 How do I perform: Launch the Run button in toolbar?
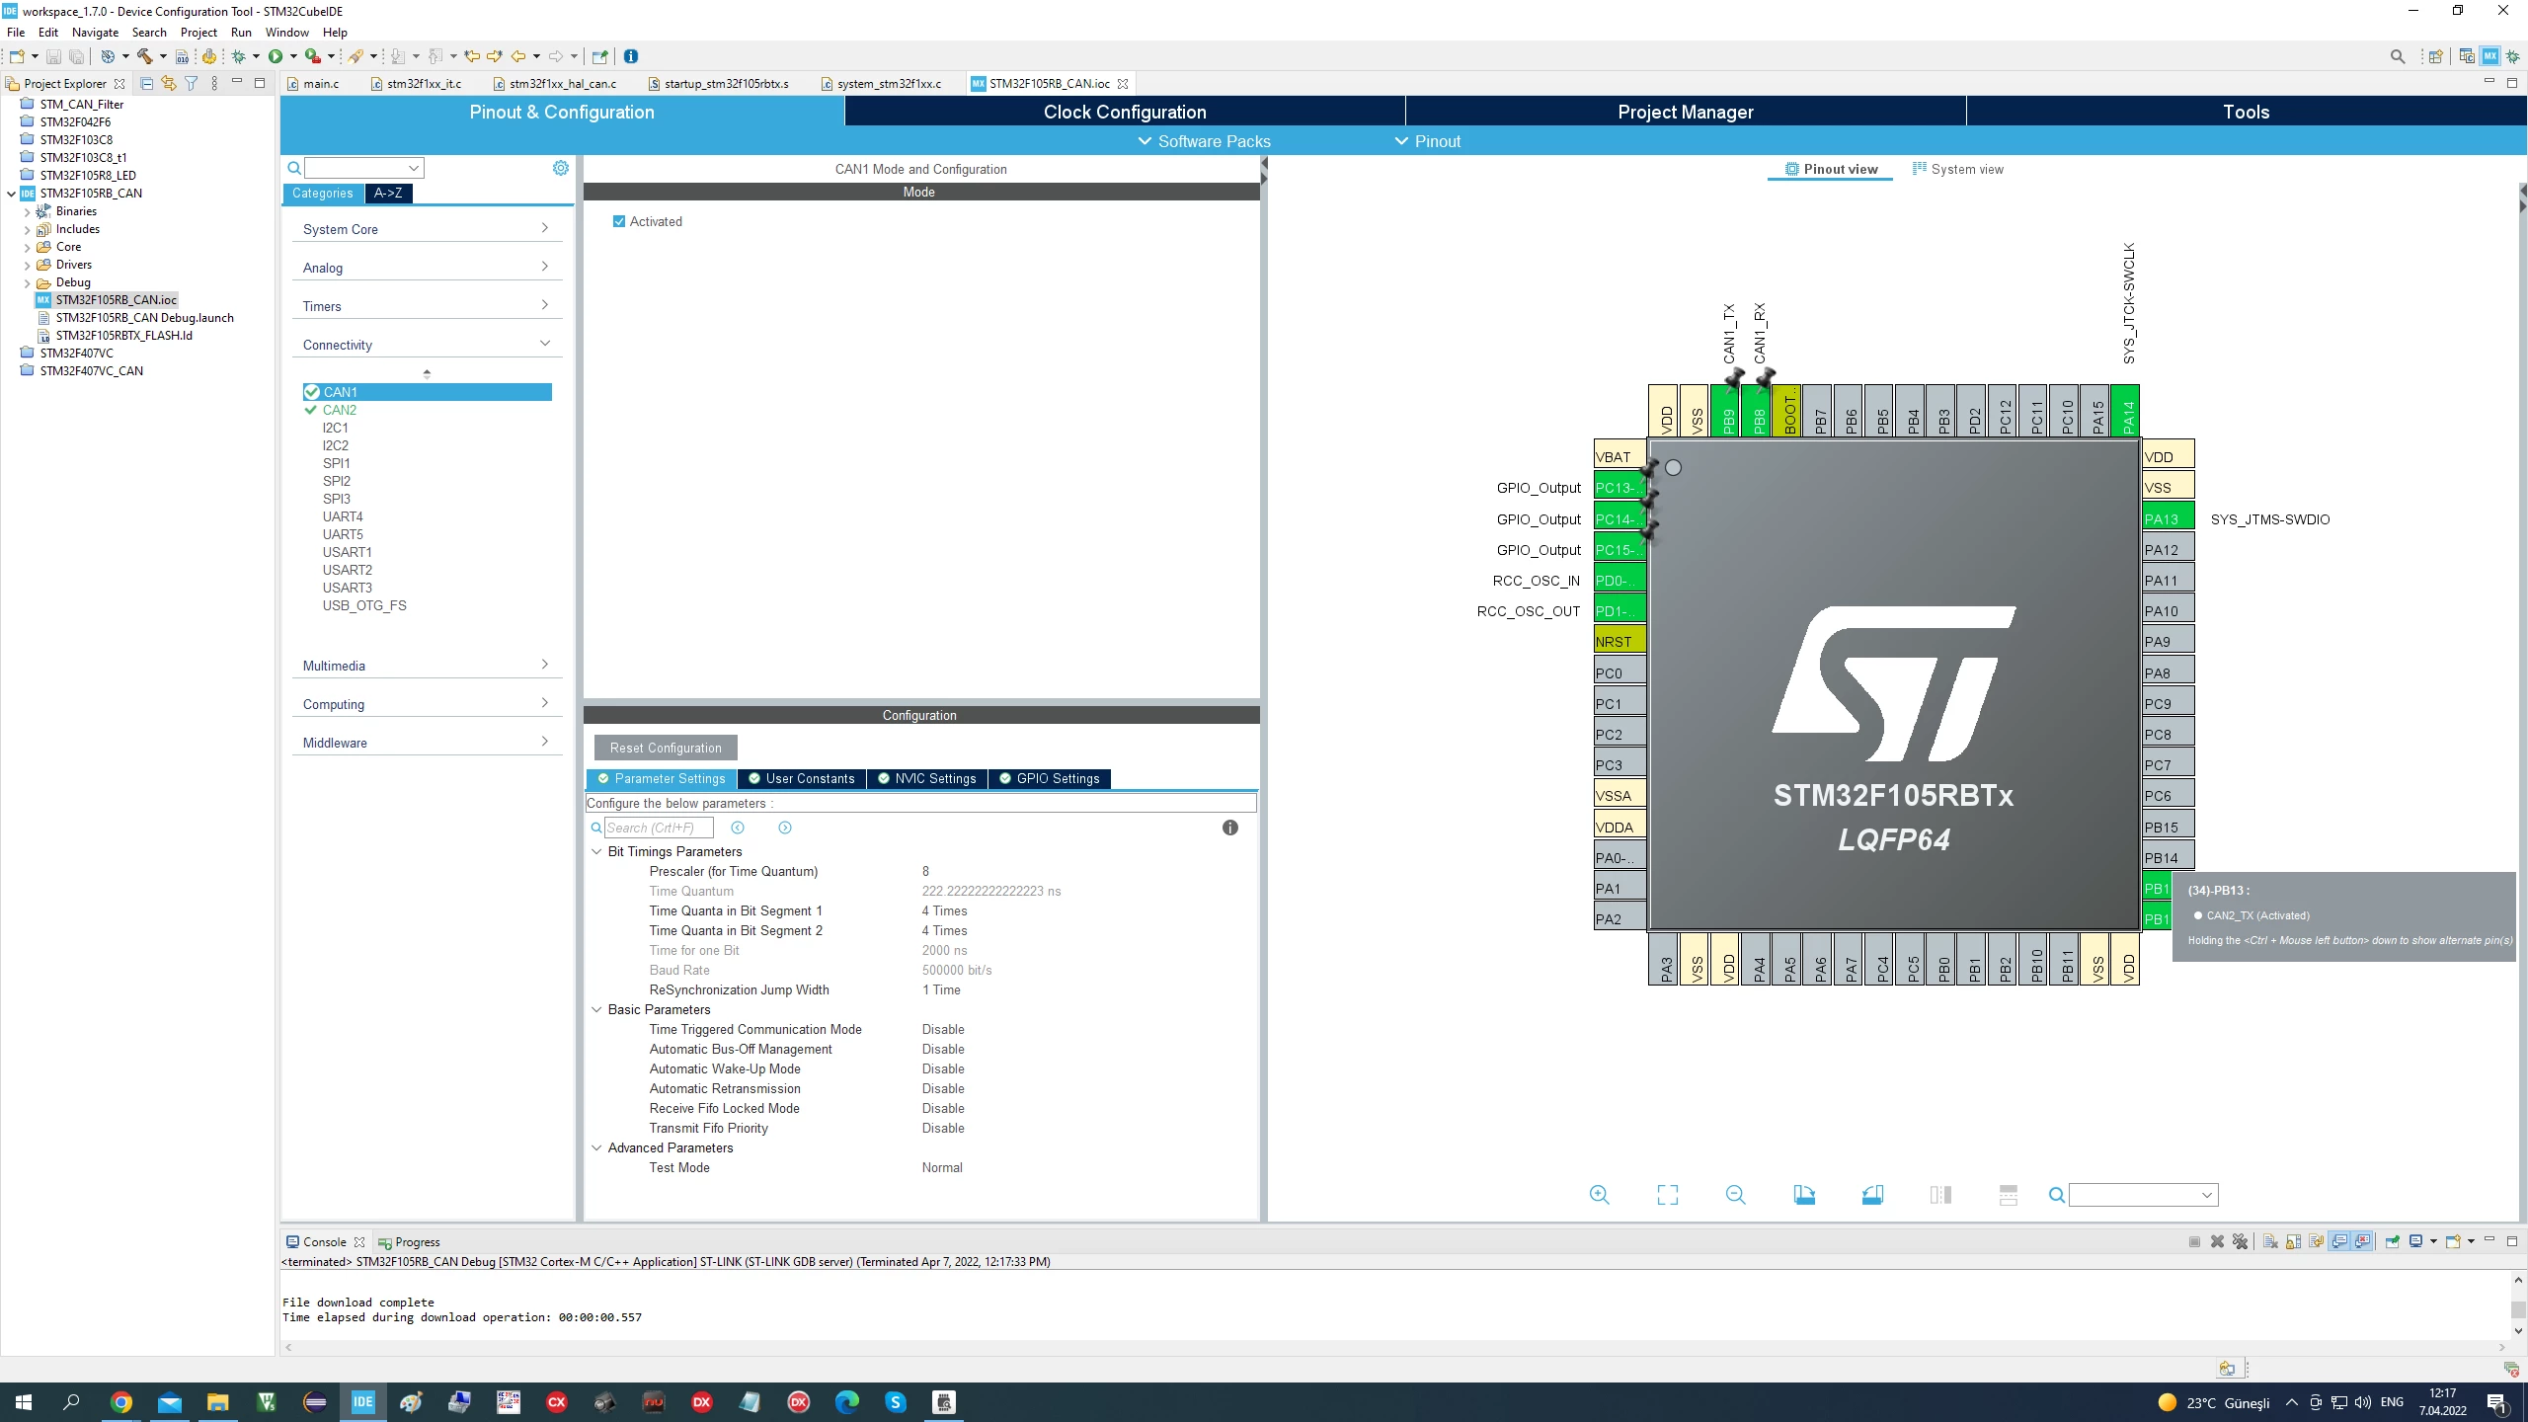click(276, 56)
